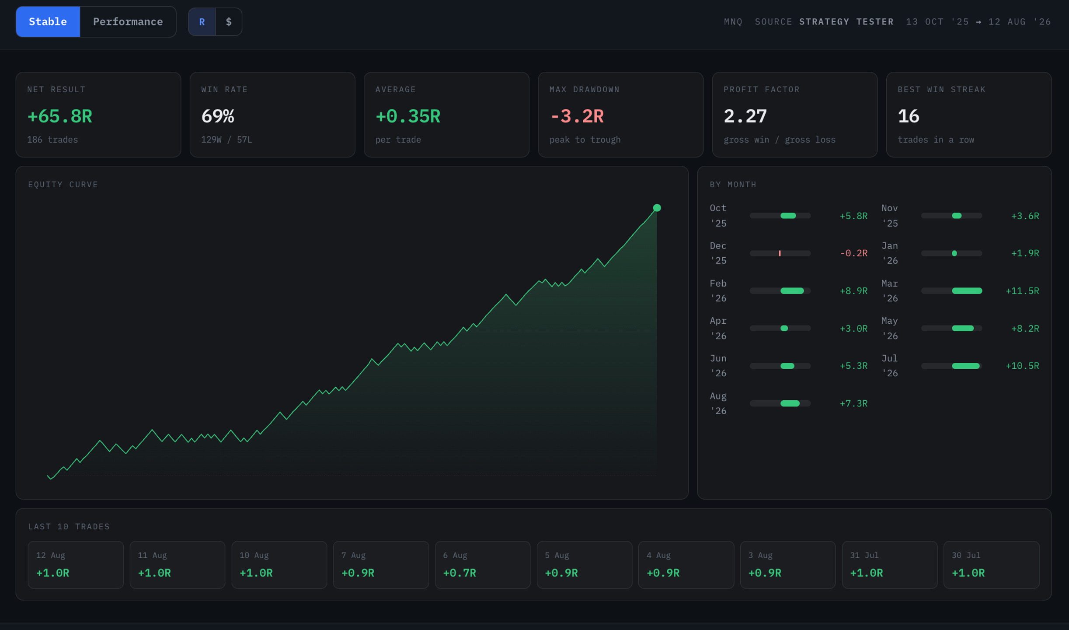The width and height of the screenshot is (1069, 630).
Task: Open the 7 Aug trade card
Action: [381, 564]
